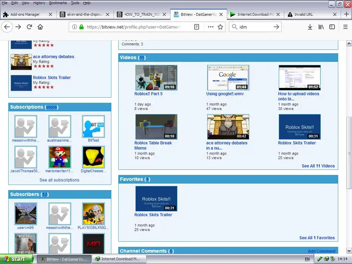
Task: Open JacobThomas56 subscription avatar
Action: point(25,157)
